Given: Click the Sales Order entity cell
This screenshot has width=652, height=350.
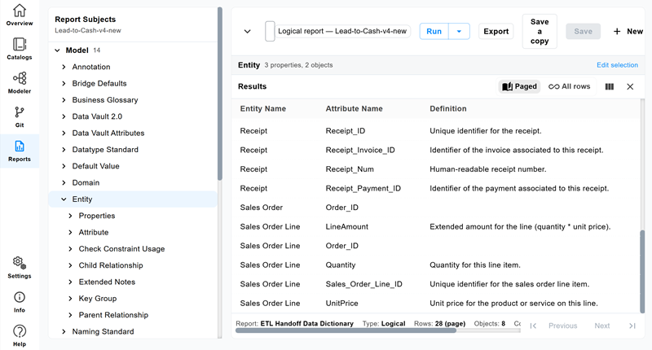Looking at the screenshot, I should click(261, 208).
